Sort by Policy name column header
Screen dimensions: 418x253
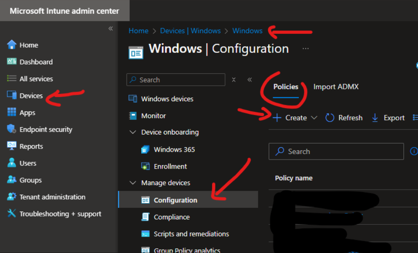pyautogui.click(x=293, y=178)
